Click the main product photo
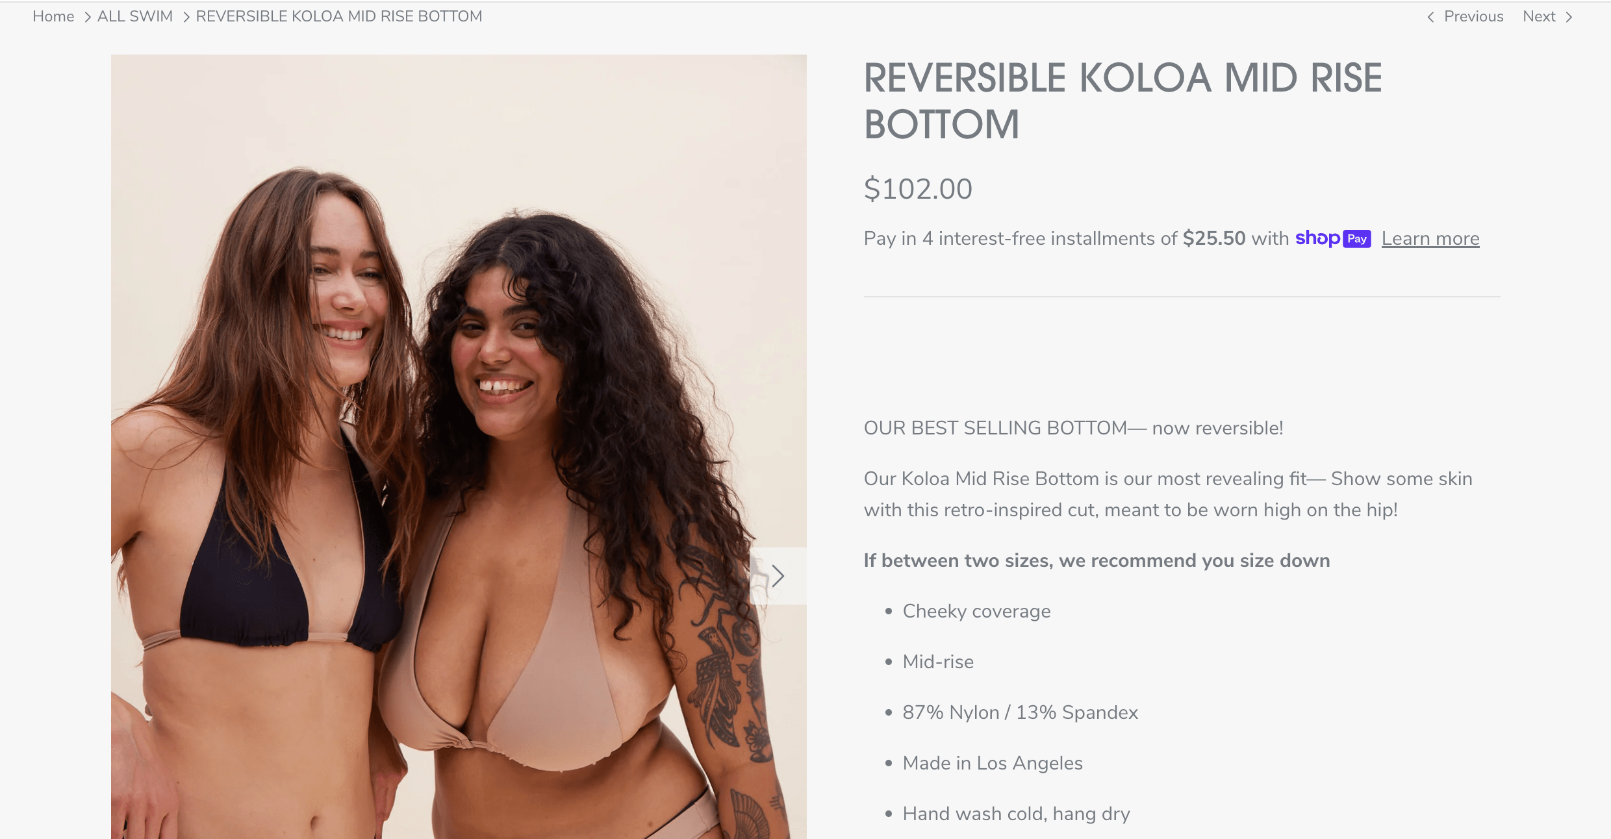 459,447
